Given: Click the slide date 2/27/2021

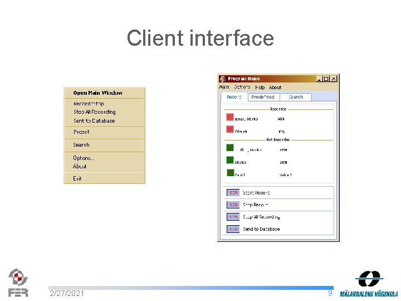Looking at the screenshot, I should [x=67, y=293].
